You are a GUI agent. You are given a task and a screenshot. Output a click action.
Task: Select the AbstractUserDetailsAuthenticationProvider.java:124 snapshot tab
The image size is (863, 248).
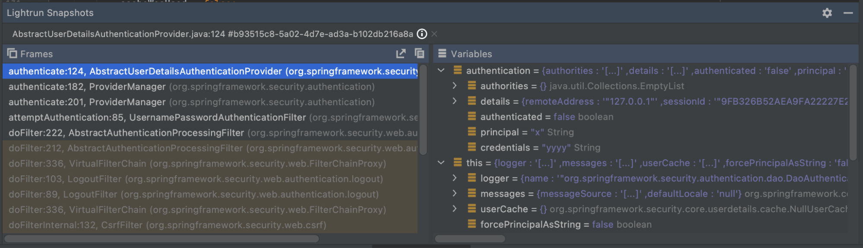(212, 34)
